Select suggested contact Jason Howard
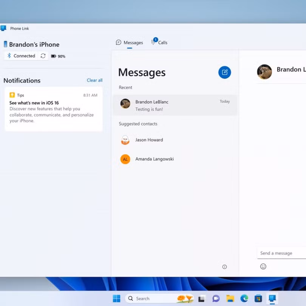 pyautogui.click(x=149, y=140)
